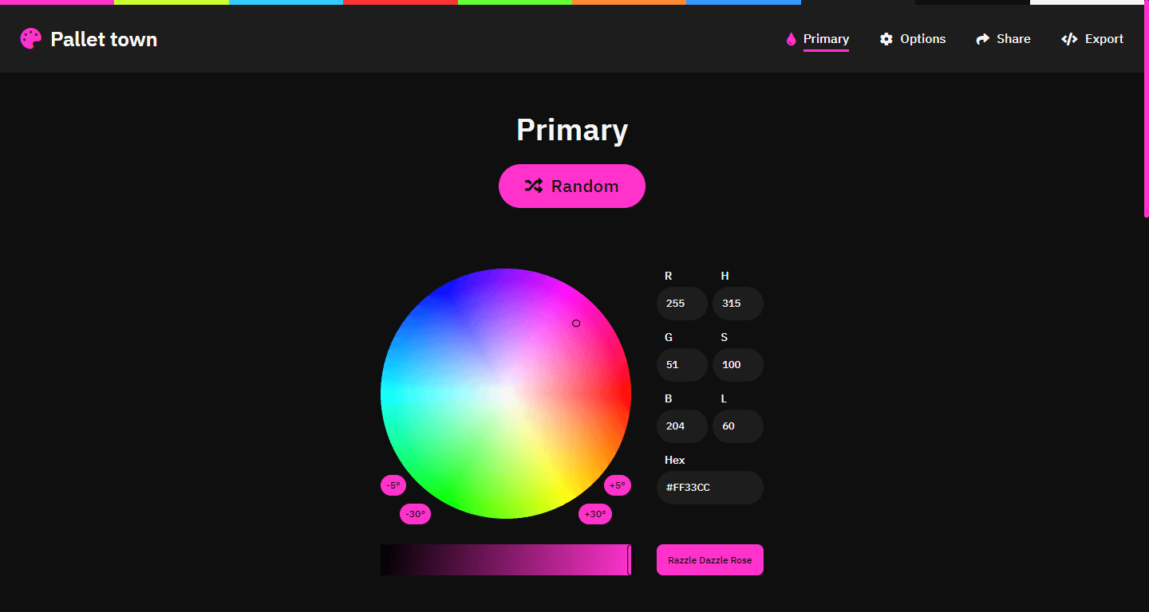
Task: Open the Share menu item
Action: coord(1013,38)
